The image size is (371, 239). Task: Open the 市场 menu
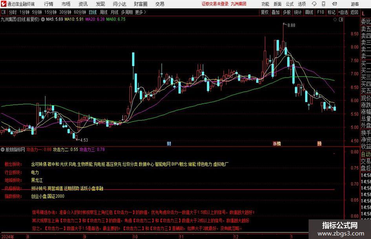66,4
